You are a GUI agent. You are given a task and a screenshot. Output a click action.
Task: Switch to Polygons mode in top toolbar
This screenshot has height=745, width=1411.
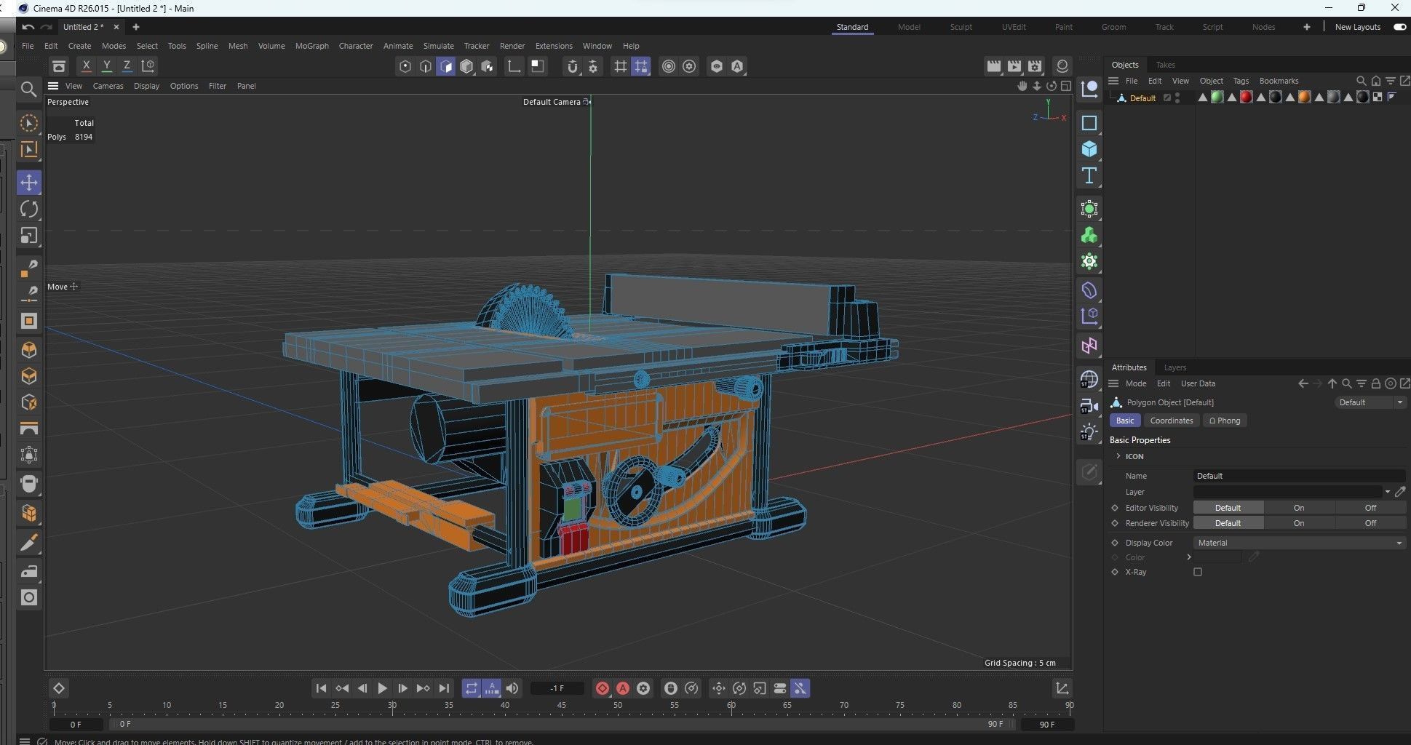point(446,66)
